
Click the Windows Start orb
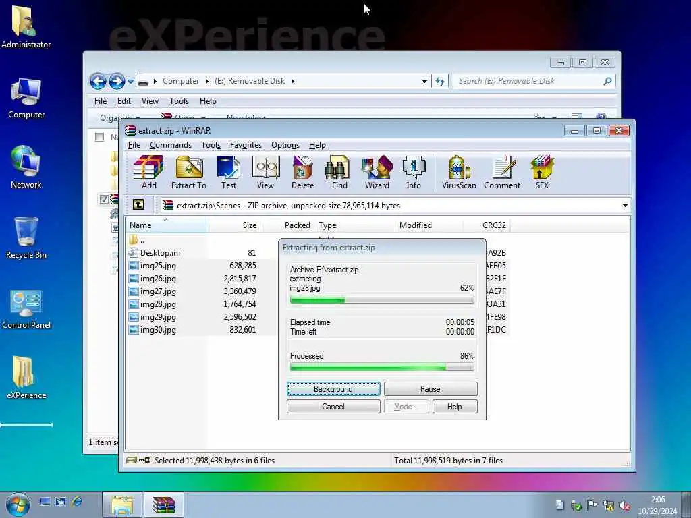(18, 505)
